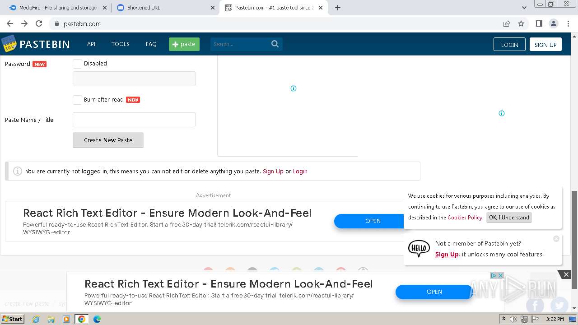
Task: Click Create New Paste button
Action: click(108, 140)
